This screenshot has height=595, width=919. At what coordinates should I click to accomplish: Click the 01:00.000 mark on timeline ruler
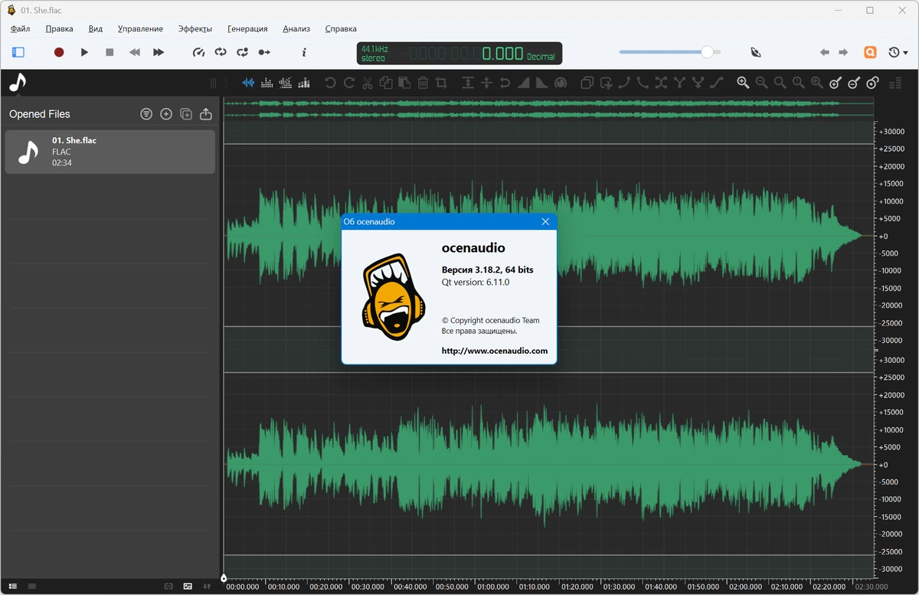[494, 587]
